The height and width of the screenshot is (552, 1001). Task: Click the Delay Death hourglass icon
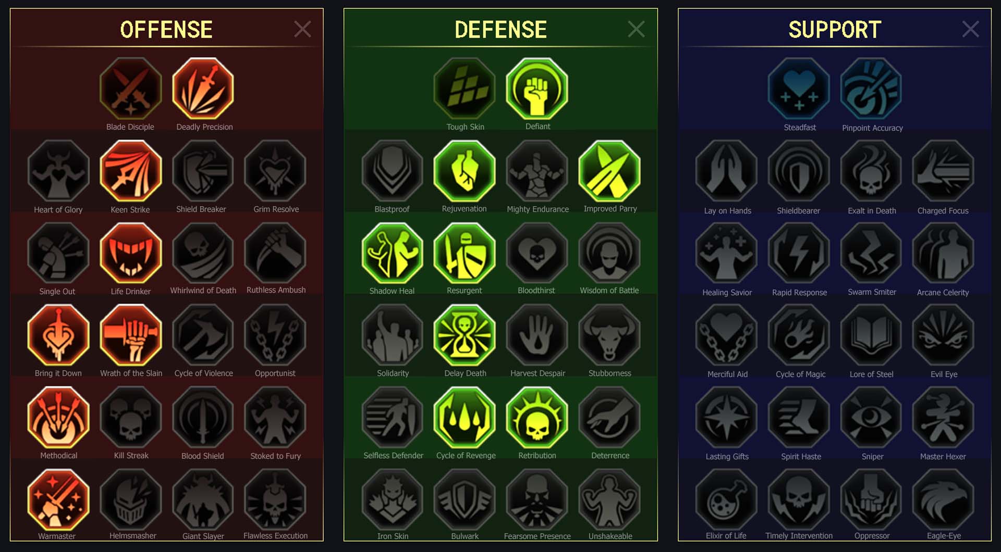point(465,335)
